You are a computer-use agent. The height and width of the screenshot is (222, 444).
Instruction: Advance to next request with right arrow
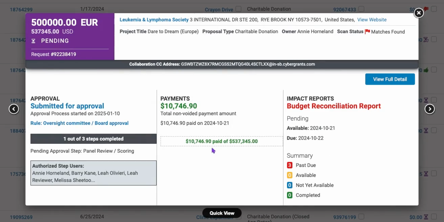coord(430,109)
